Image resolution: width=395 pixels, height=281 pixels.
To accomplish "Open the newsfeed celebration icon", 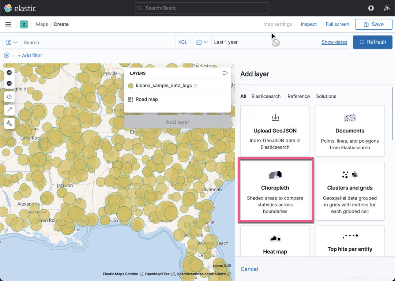I will point(387,8).
